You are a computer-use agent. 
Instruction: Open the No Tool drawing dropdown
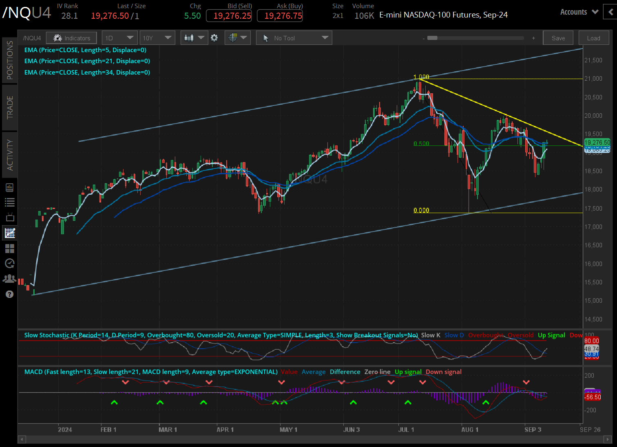(x=294, y=38)
